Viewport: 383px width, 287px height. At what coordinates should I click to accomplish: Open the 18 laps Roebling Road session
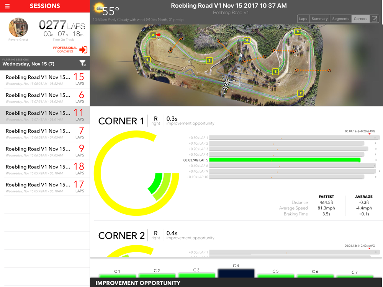(x=45, y=169)
